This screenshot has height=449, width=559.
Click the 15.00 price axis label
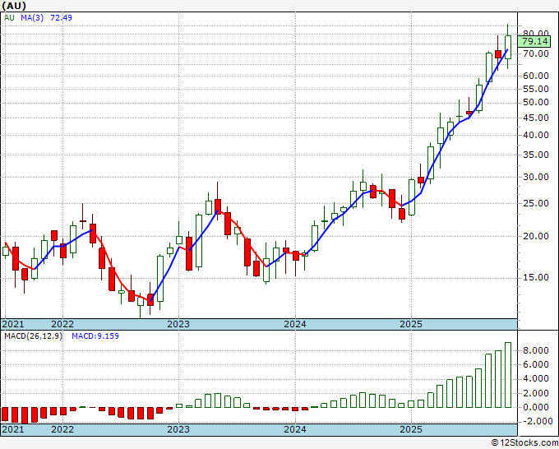point(535,277)
